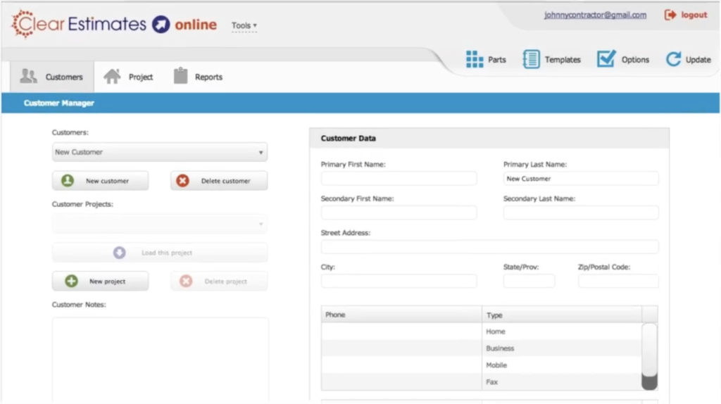Screen dimensions: 721x404
Task: Click the Update refresh icon
Action: tap(673, 60)
